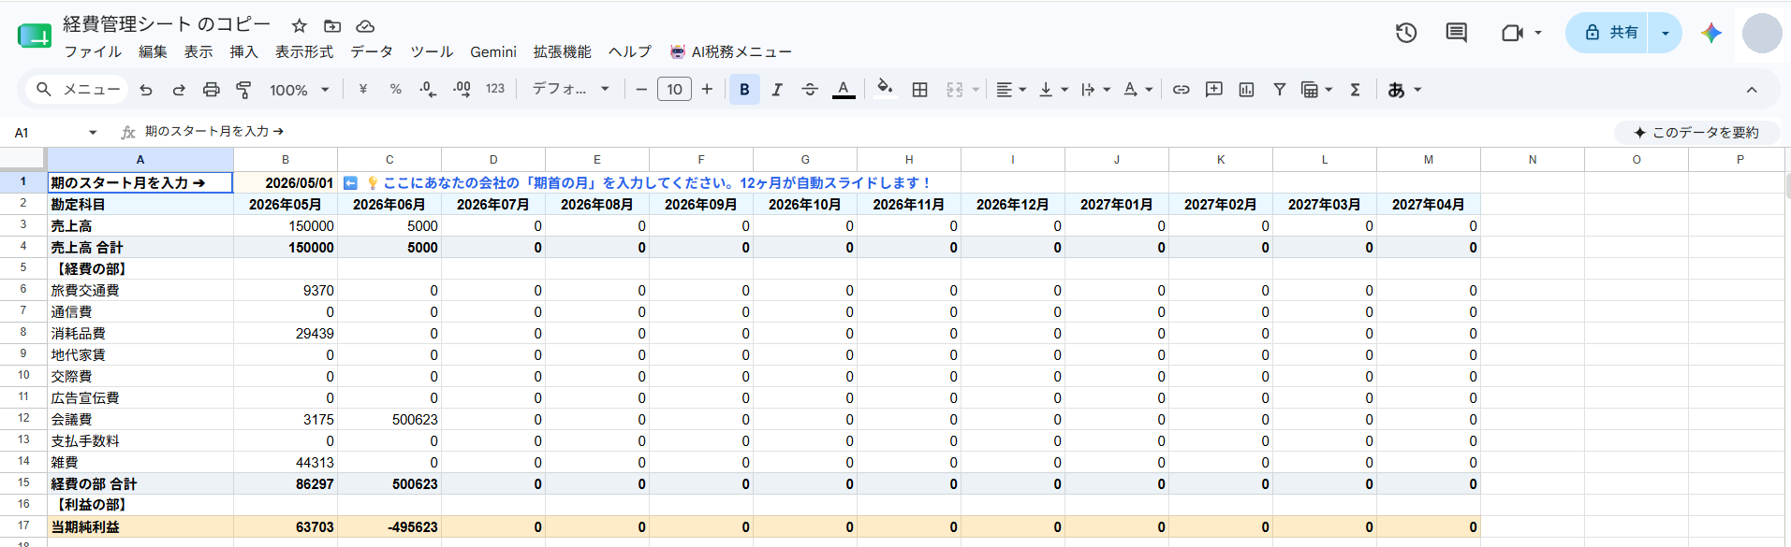The image size is (1791, 547).
Task: Open the データ menu
Action: point(372,52)
